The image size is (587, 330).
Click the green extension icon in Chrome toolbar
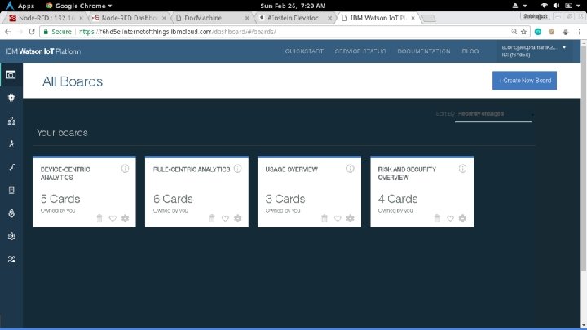pyautogui.click(x=538, y=32)
